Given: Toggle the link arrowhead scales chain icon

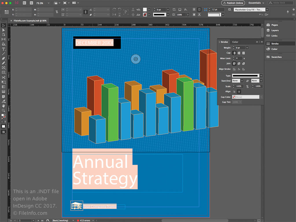Looking at the screenshot, I should pos(247,86).
